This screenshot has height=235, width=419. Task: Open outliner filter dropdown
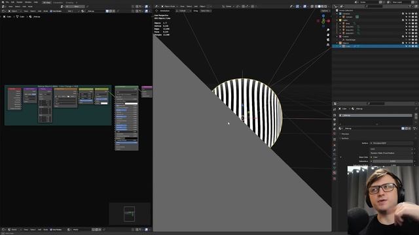[x=411, y=6]
